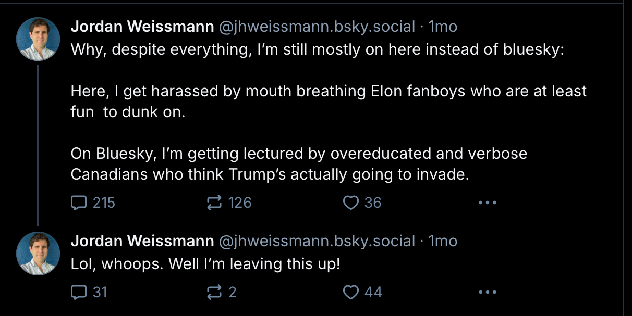This screenshot has width=632, height=316.
Task: Like the post with 36 likes
Action: [350, 203]
